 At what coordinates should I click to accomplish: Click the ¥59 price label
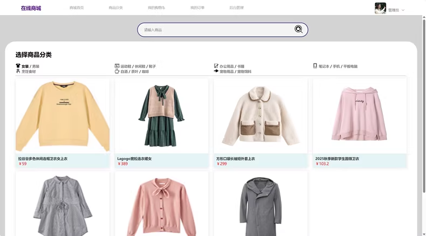pos(23,164)
